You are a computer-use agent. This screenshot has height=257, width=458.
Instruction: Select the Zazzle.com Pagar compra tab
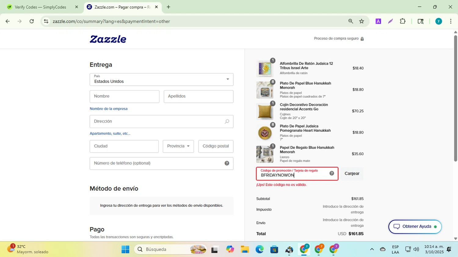pyautogui.click(x=122, y=7)
